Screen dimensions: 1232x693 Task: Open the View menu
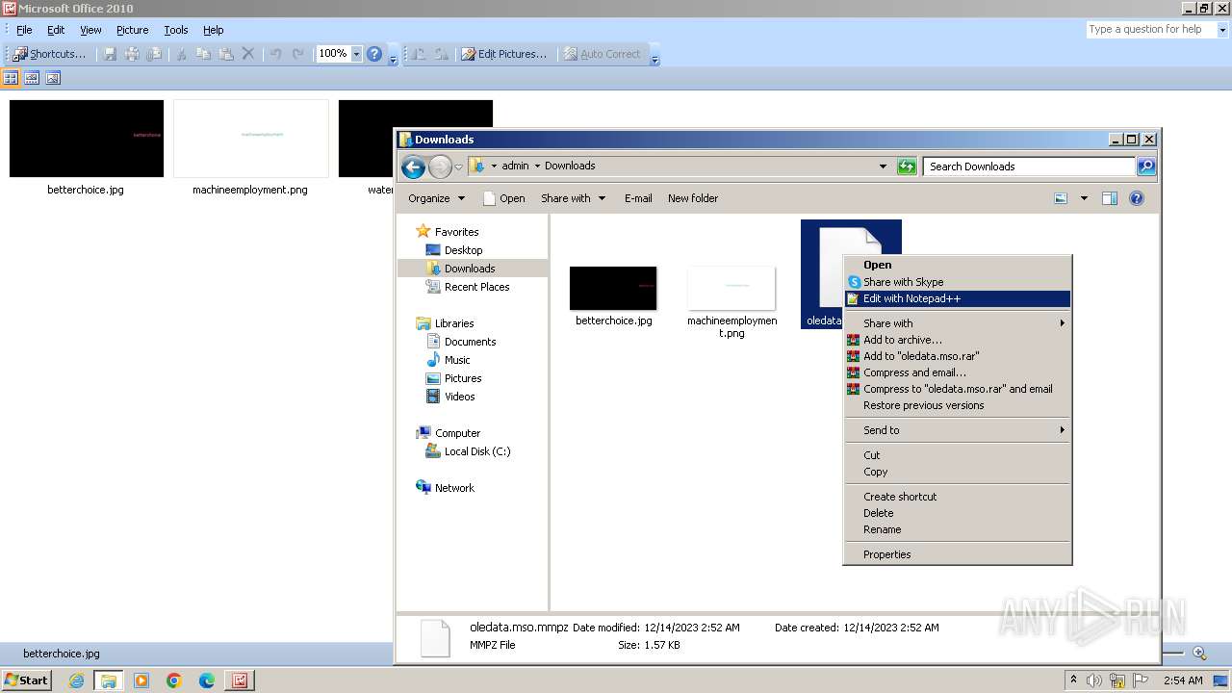90,30
